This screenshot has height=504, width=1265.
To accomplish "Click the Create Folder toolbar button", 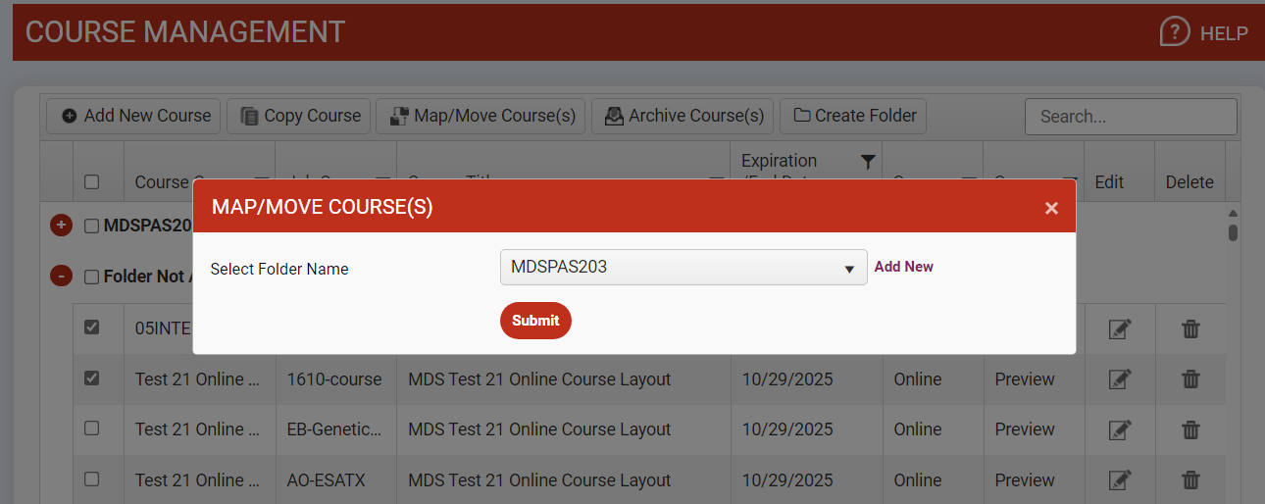I will (x=854, y=116).
